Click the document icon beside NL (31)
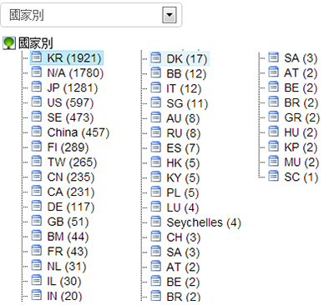This screenshot has height=305, width=334. click(37, 265)
